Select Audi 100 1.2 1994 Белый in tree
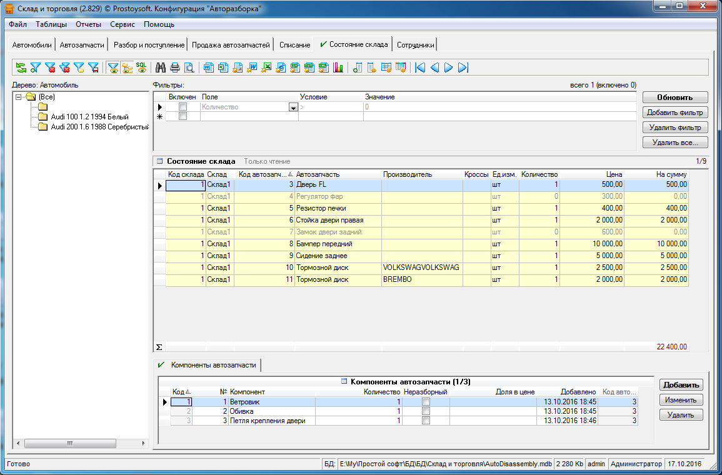 click(x=89, y=117)
